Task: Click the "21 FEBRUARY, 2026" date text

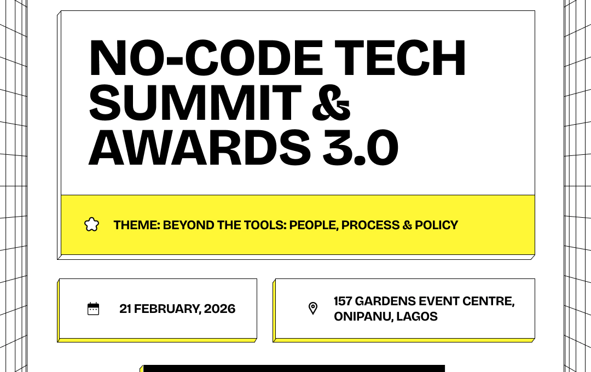Action: click(177, 309)
